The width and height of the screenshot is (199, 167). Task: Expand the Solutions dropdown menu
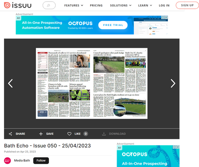[121, 6]
